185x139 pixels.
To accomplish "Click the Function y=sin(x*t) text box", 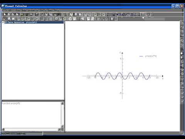I will [31, 115].
